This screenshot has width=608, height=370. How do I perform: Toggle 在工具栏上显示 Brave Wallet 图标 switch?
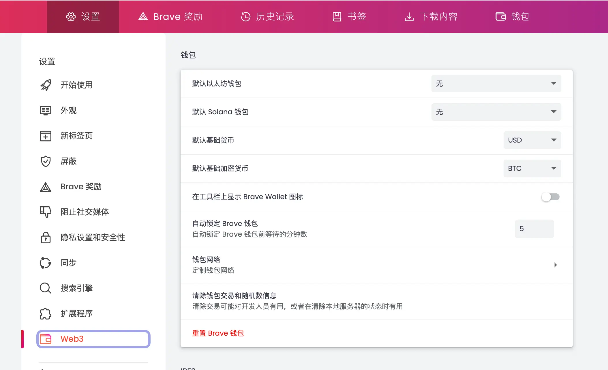[x=550, y=197]
